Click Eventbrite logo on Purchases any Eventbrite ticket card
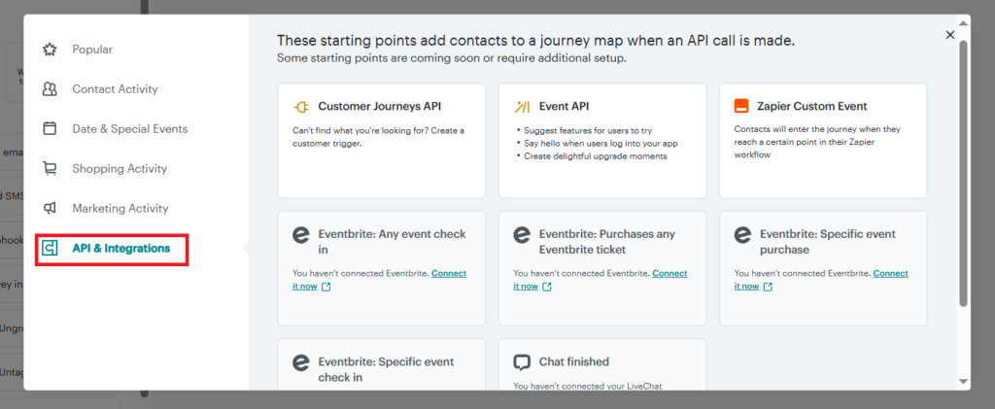The height and width of the screenshot is (409, 995). pos(522,235)
